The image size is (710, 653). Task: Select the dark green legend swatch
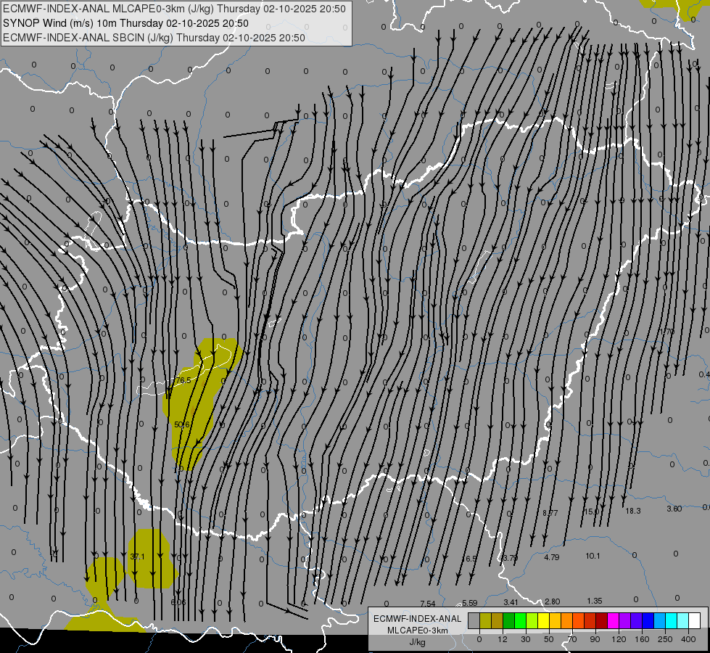pyautogui.click(x=508, y=620)
